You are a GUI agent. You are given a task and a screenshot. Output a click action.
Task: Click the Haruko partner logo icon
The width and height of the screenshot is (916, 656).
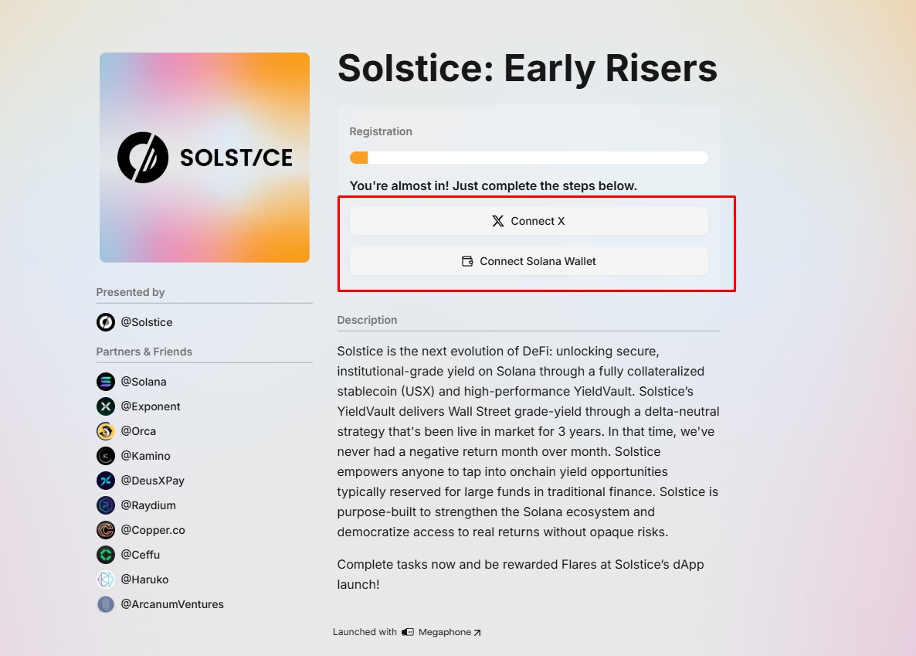click(x=106, y=580)
